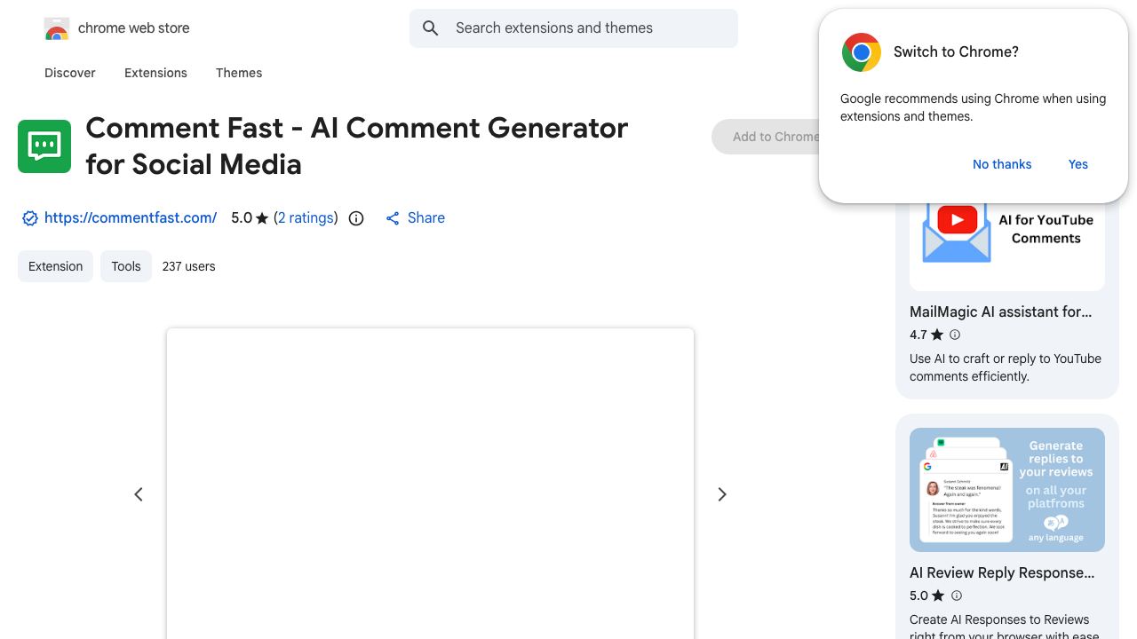The image size is (1137, 639).
Task: Open the AI Review Reply Response title
Action: tap(1002, 573)
